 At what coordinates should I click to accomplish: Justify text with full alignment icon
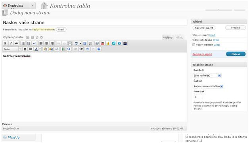click(31, 49)
